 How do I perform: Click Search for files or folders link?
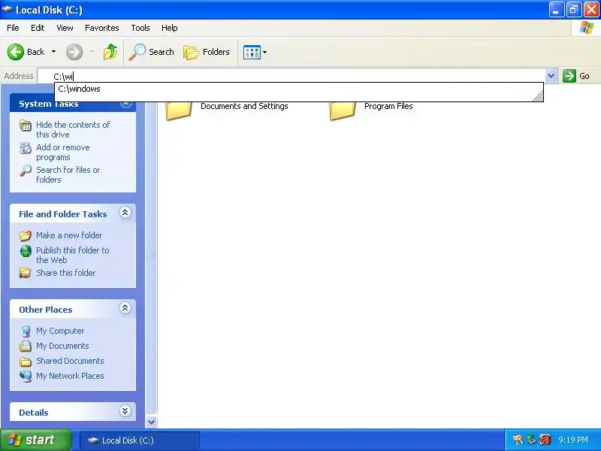click(x=68, y=174)
